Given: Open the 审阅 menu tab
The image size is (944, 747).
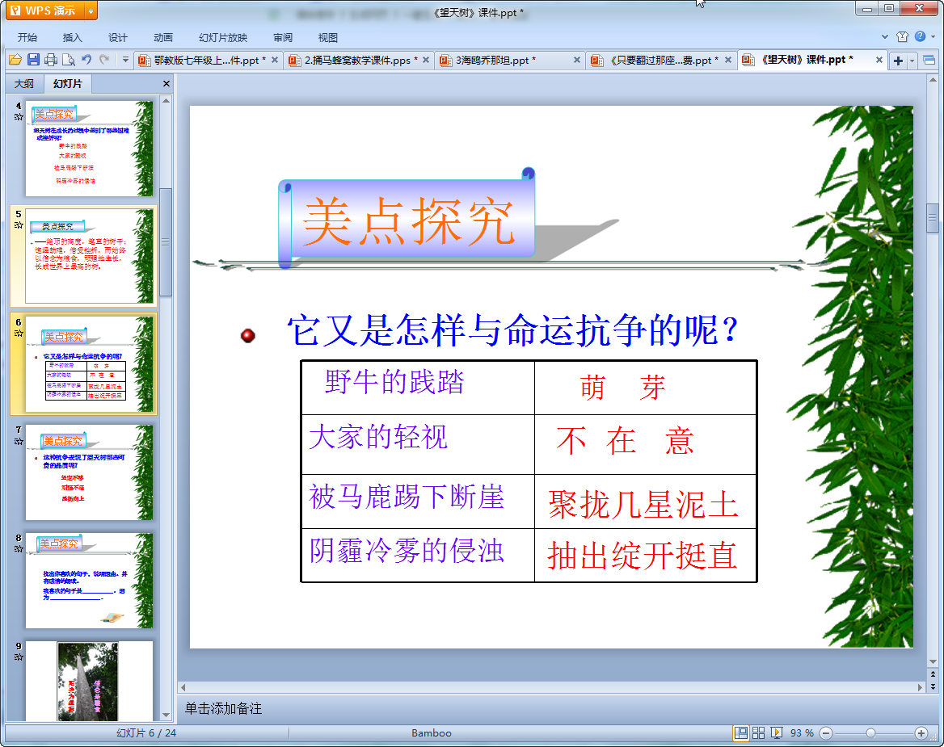Looking at the screenshot, I should [283, 37].
